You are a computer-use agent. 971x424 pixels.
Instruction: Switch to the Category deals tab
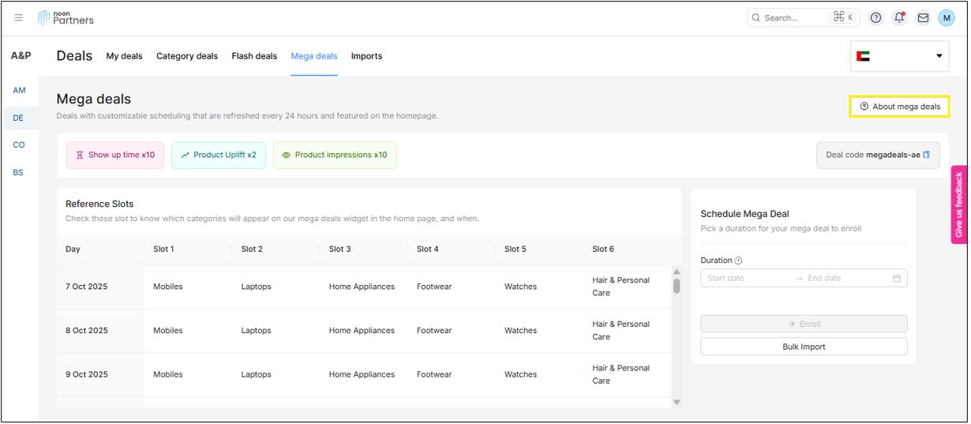pos(187,56)
